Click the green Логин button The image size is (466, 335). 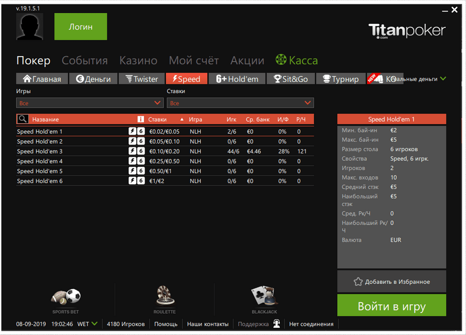(81, 26)
